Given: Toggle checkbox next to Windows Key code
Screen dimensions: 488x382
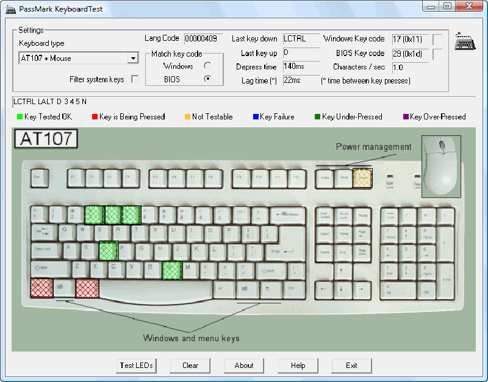Looking at the screenshot, I should pyautogui.click(x=437, y=40).
